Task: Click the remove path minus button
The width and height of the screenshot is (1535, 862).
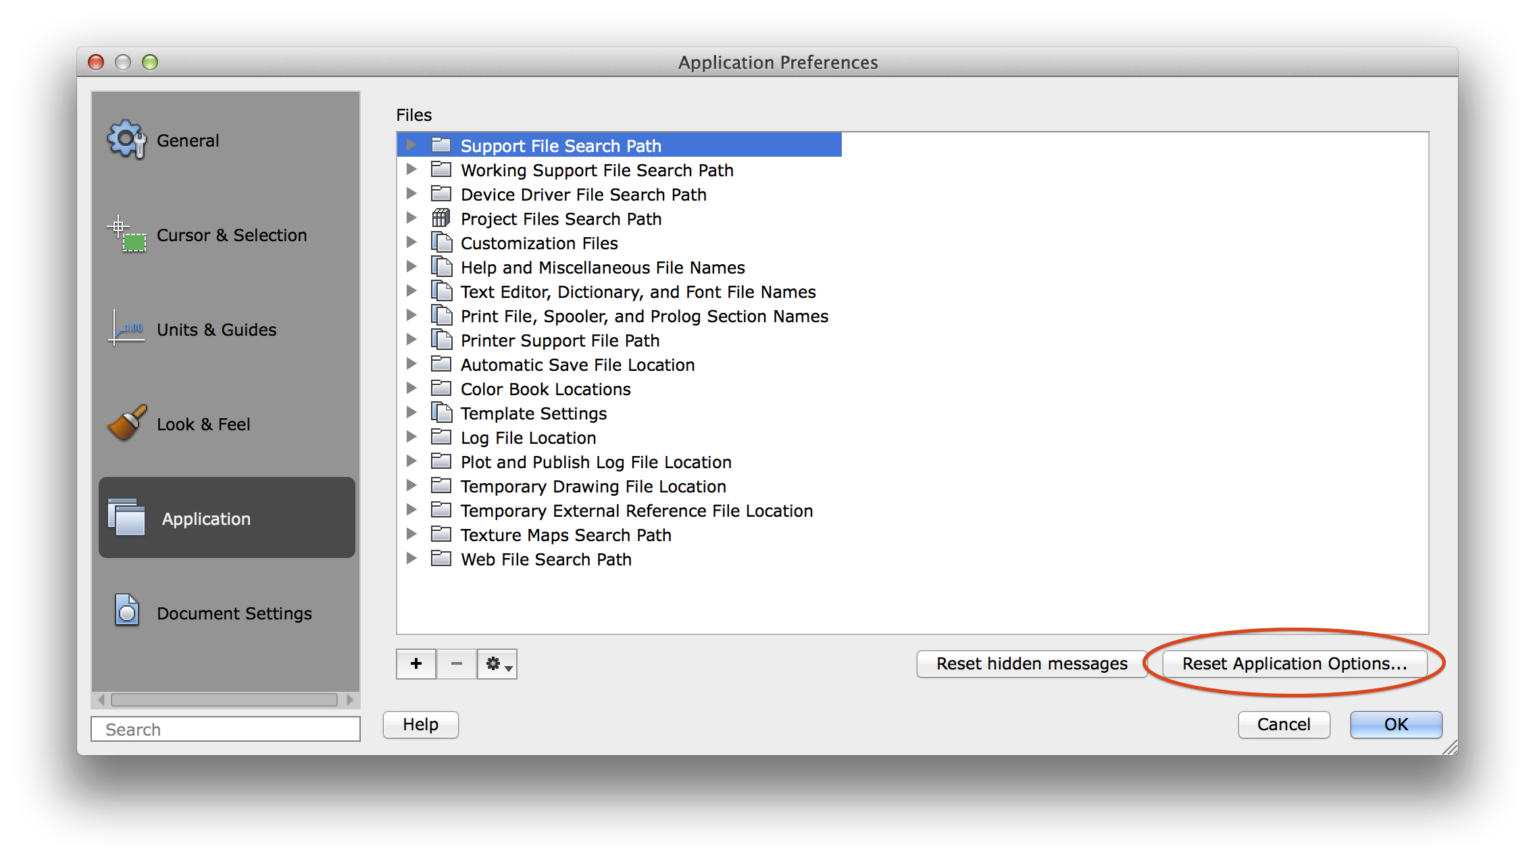Action: 457,663
